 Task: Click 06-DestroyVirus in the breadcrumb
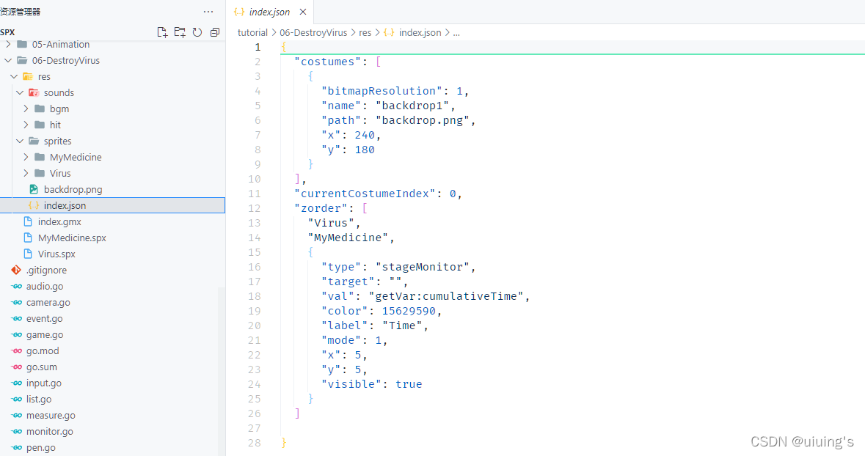pos(313,32)
